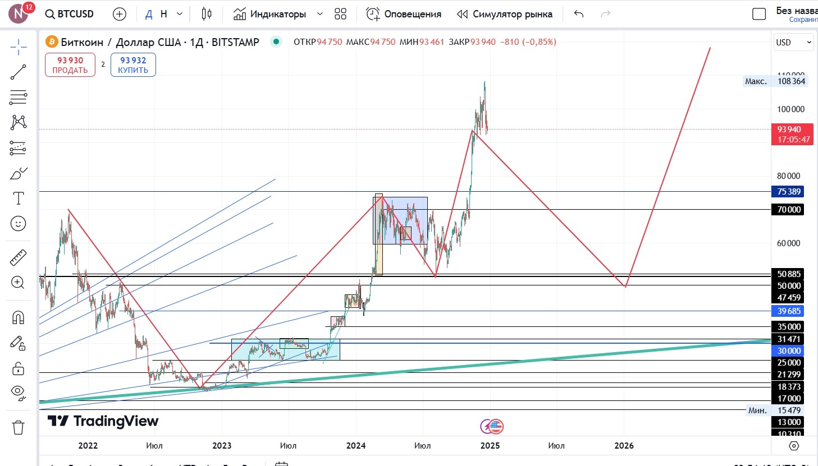Screen dimensions: 818x466
Task: Open the forecasting and measurement tools
Action: 19,148
